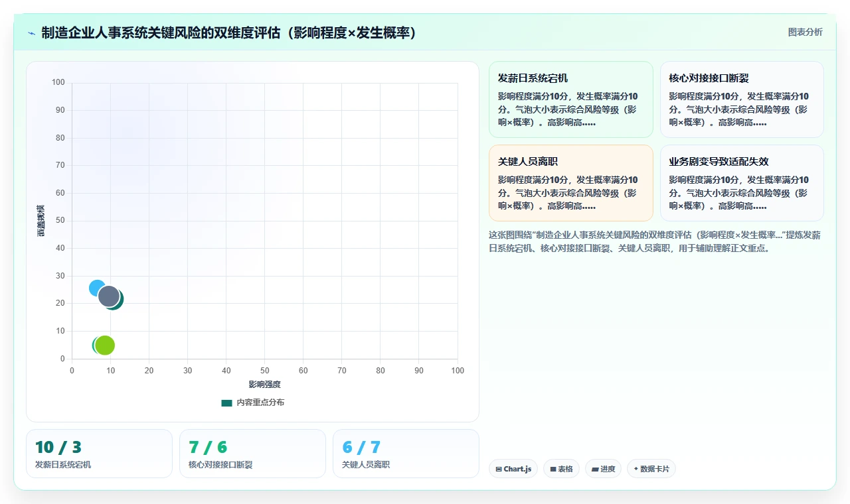Click the 关键人员离职 stat label

point(366,465)
